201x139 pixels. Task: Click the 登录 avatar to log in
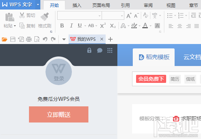pyautogui.click(x=59, y=72)
